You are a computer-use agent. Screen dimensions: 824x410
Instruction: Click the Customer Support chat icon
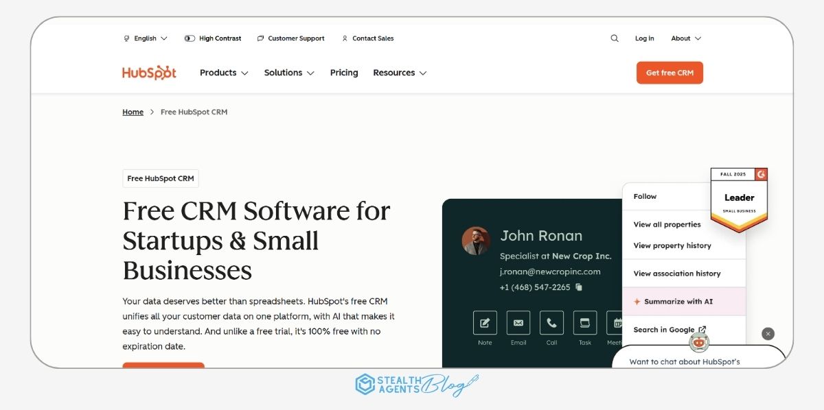point(260,38)
